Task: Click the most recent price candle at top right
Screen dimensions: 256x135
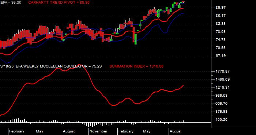Action: 183,1
